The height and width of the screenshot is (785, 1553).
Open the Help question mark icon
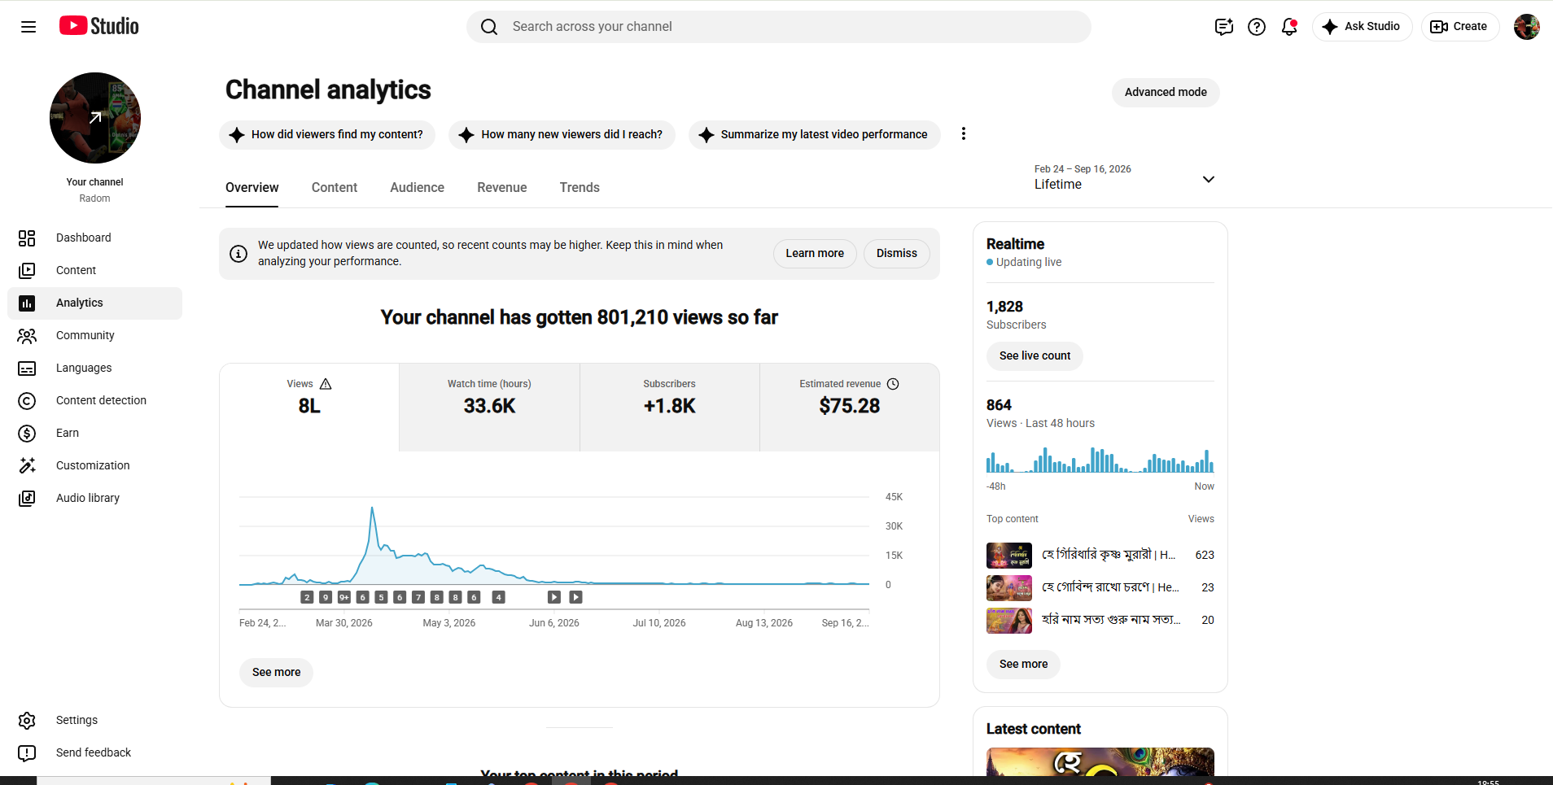[1257, 27]
